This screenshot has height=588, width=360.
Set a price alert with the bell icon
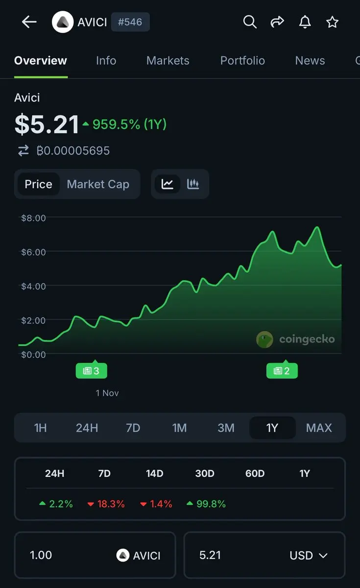tap(305, 22)
